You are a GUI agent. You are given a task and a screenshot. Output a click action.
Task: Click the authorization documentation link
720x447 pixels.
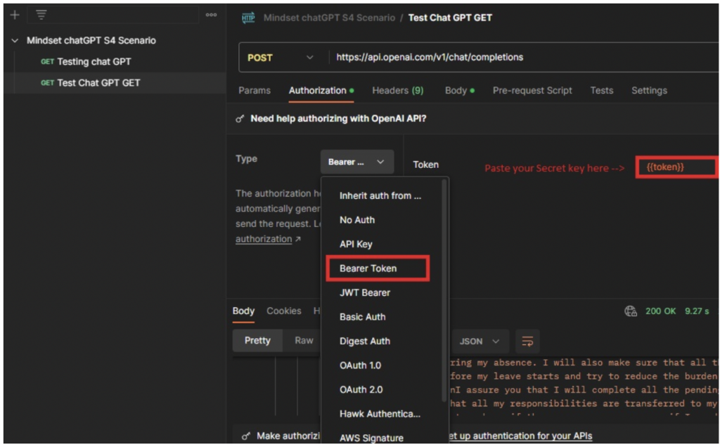pyautogui.click(x=264, y=240)
